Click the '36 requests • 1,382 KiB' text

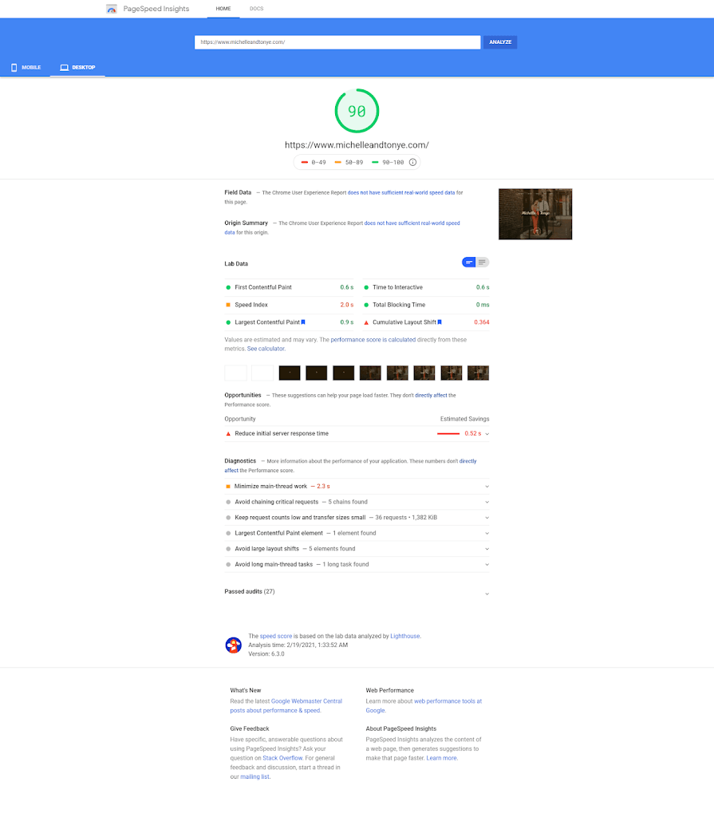[406, 518]
